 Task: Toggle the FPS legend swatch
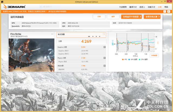tap(123, 59)
